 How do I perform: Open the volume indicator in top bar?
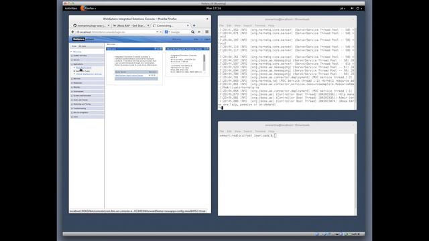coord(352,9)
